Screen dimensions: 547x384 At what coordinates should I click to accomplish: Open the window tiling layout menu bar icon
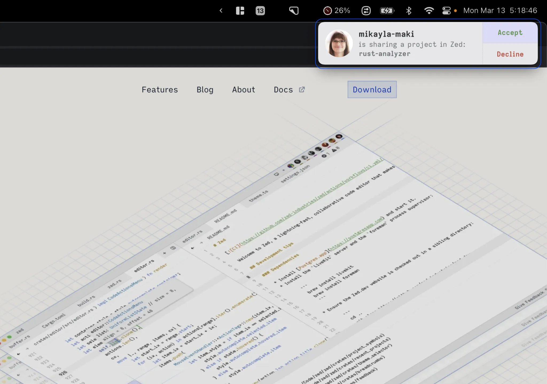point(240,11)
